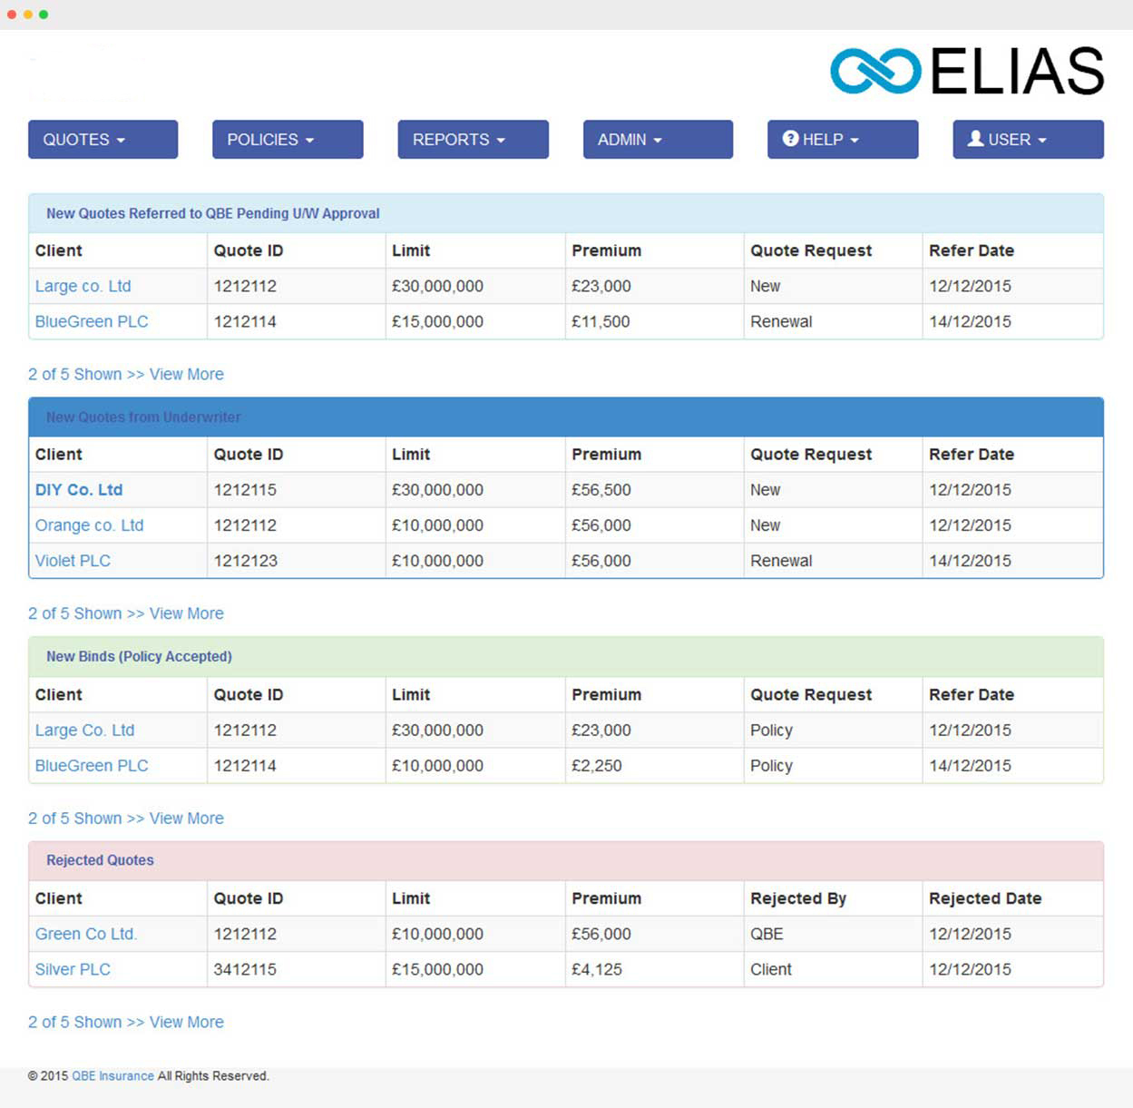The image size is (1133, 1108).
Task: Click the User profile silhouette icon
Action: [x=975, y=139]
